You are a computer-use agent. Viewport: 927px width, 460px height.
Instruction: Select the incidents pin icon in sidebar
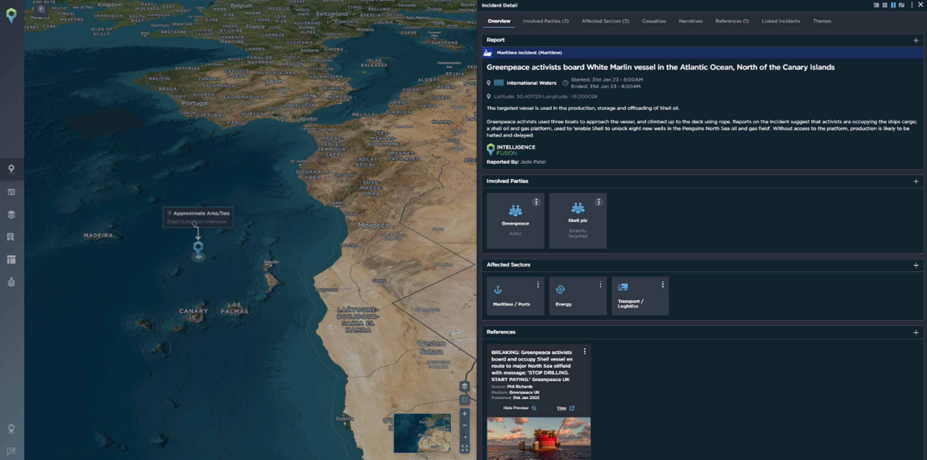[12, 169]
